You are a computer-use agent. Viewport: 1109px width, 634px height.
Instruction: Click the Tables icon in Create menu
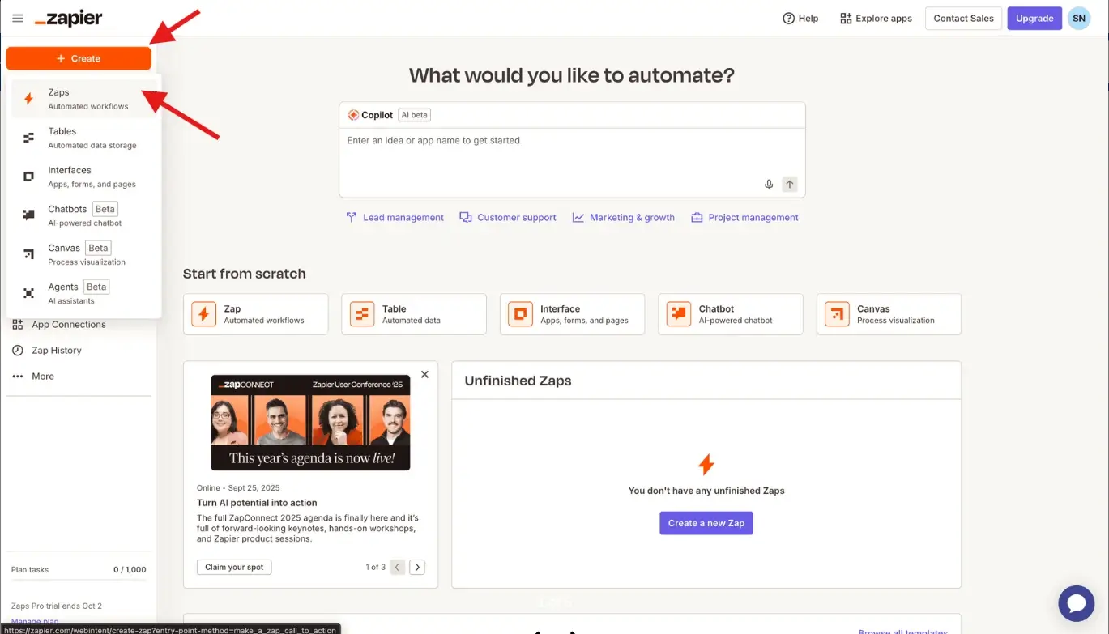click(28, 138)
